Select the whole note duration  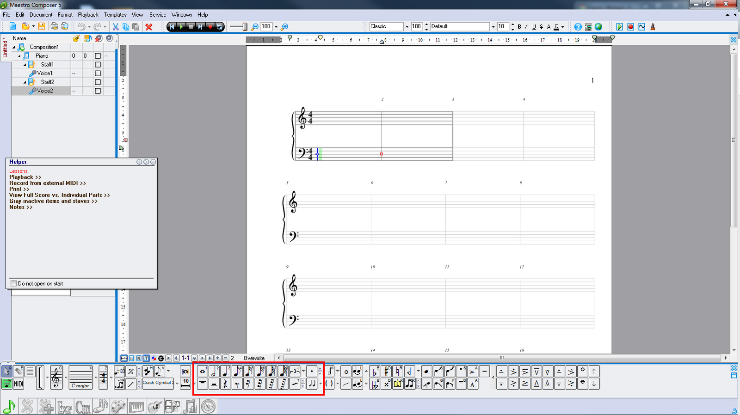pos(202,371)
